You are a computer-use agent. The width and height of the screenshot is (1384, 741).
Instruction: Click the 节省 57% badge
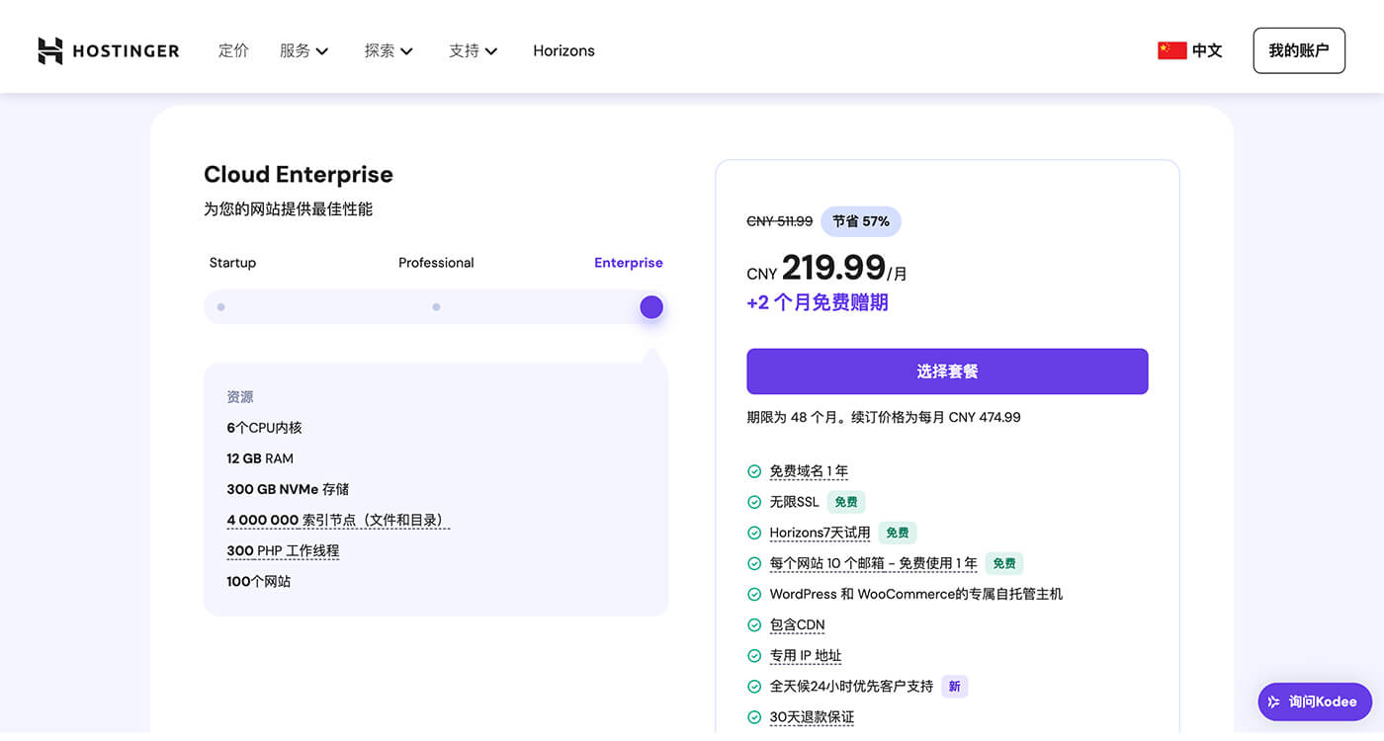861,221
